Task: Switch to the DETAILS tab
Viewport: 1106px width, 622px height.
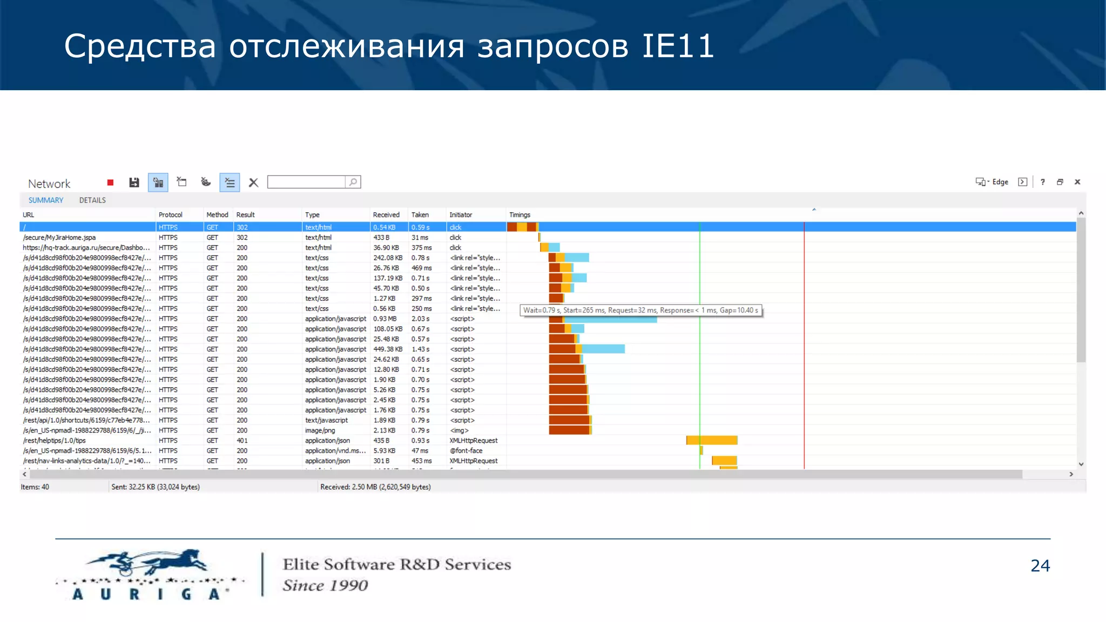Action: click(92, 200)
